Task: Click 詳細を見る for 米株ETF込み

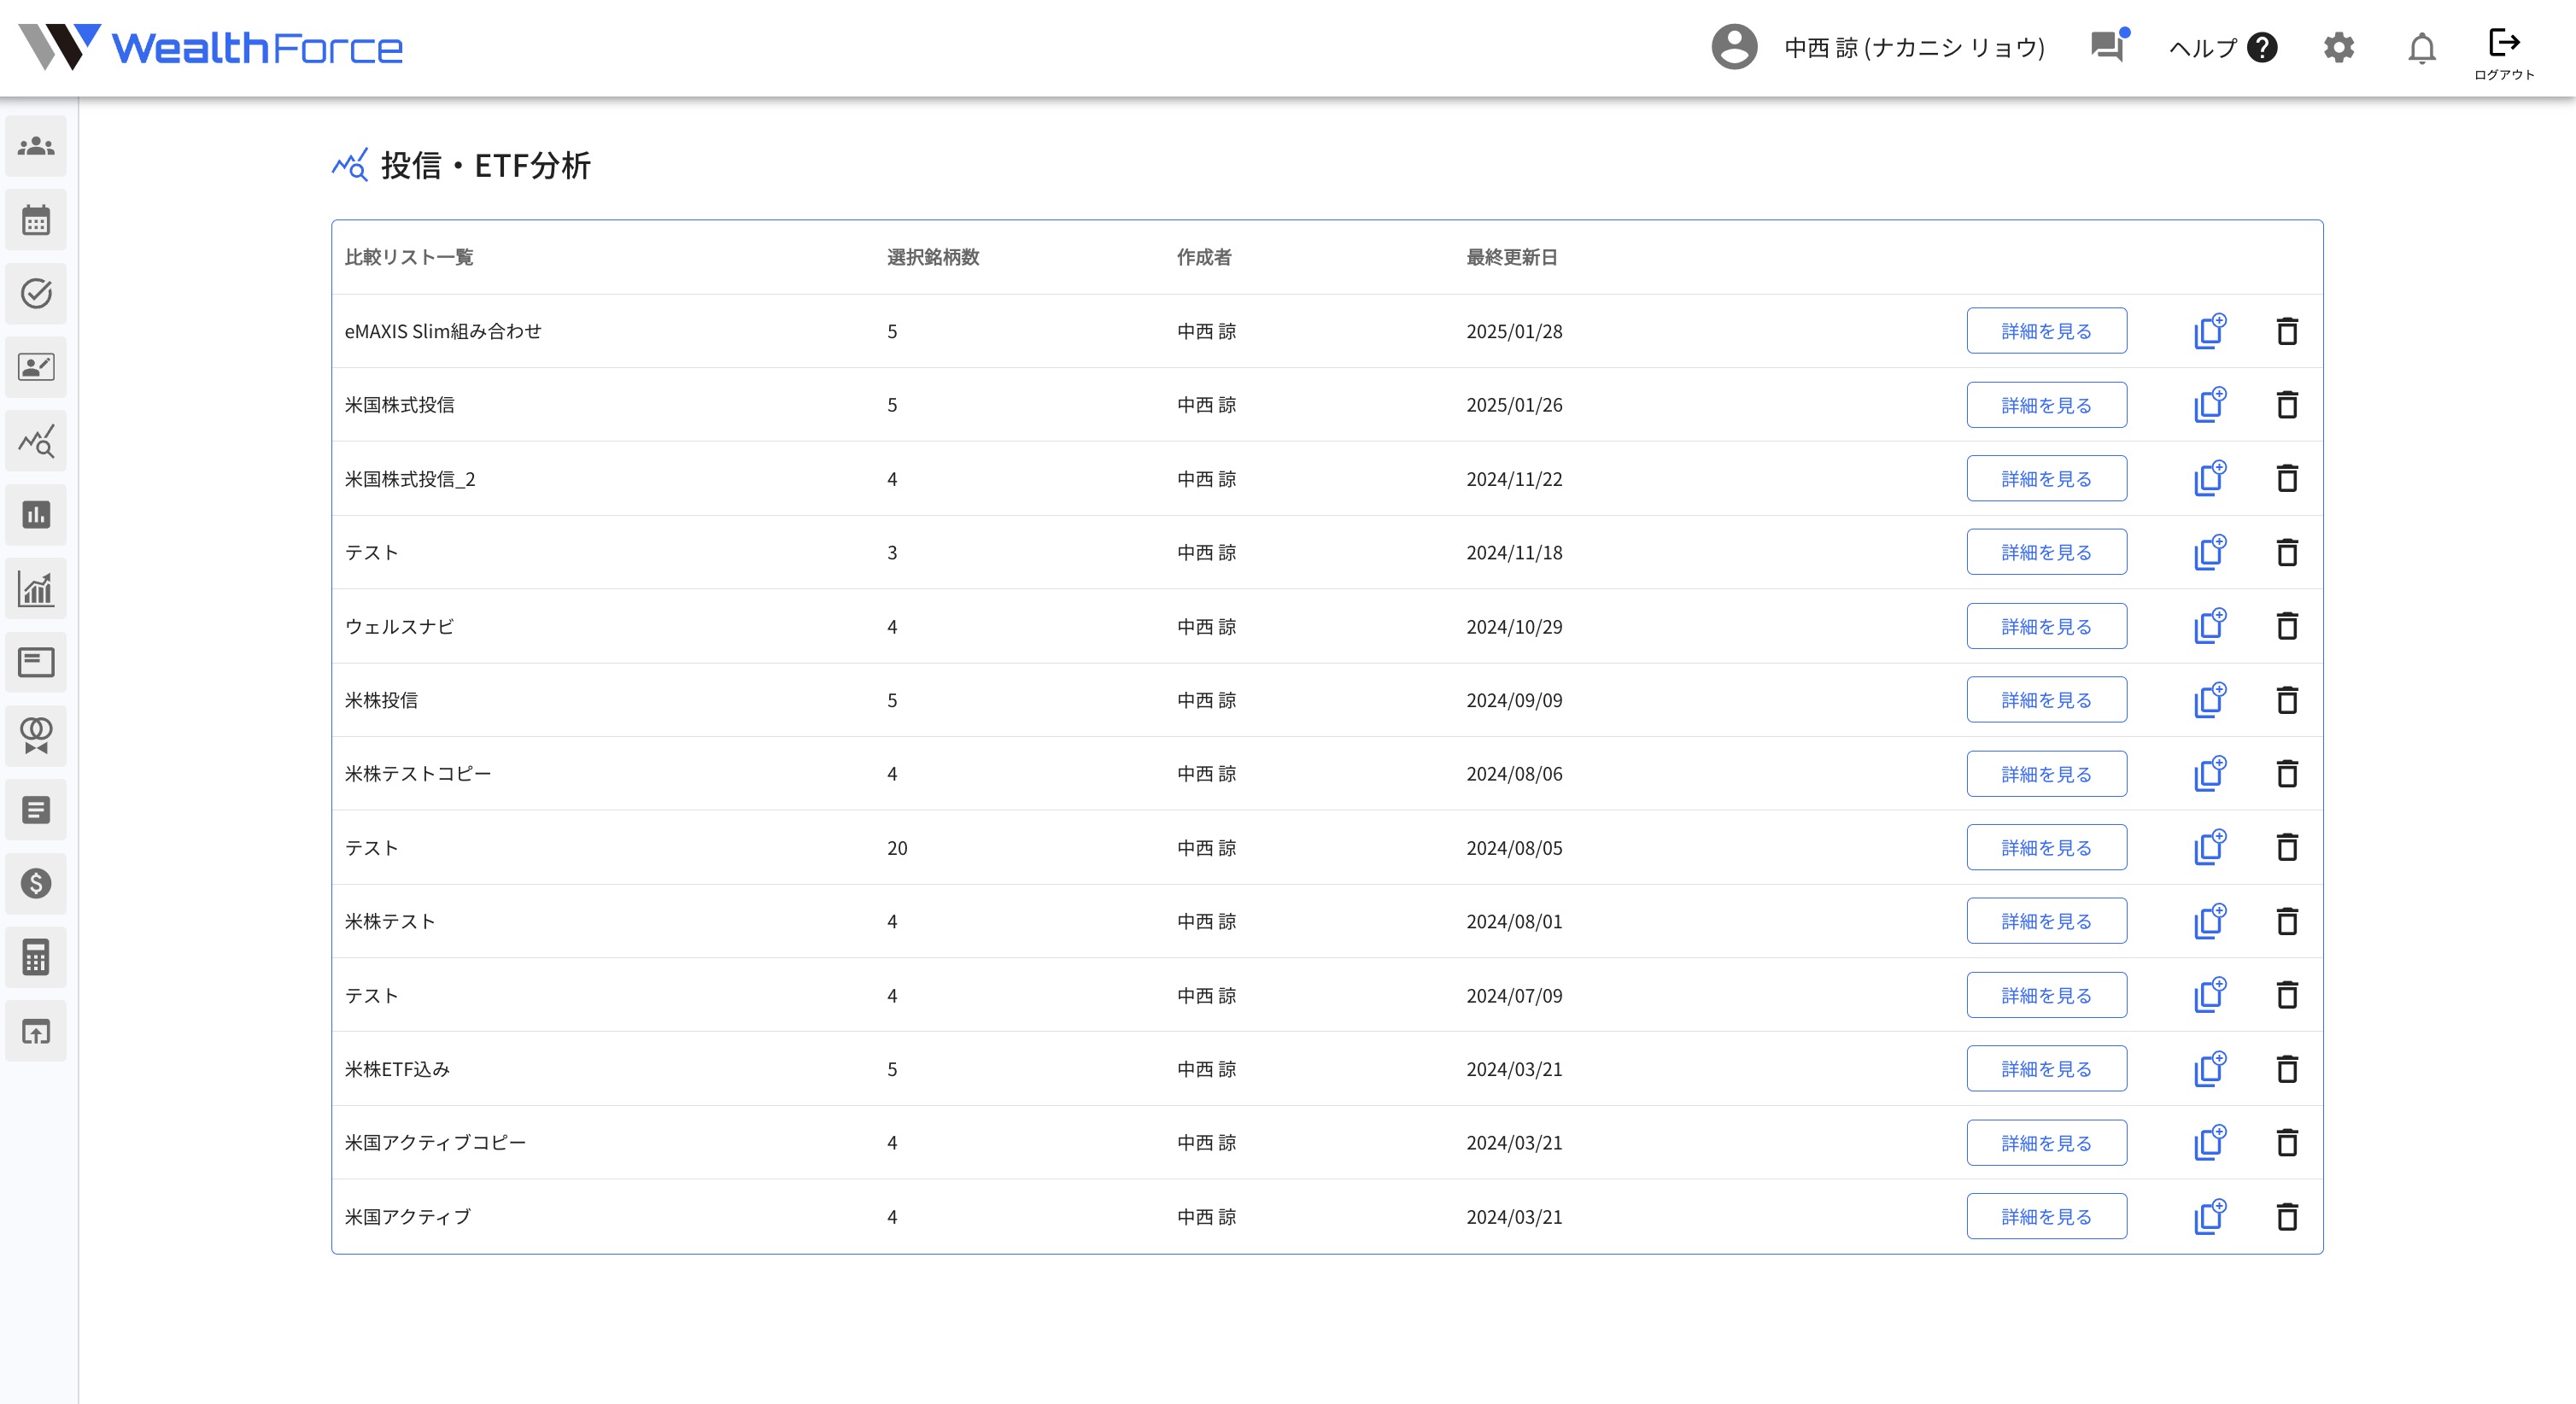Action: 2046,1069
